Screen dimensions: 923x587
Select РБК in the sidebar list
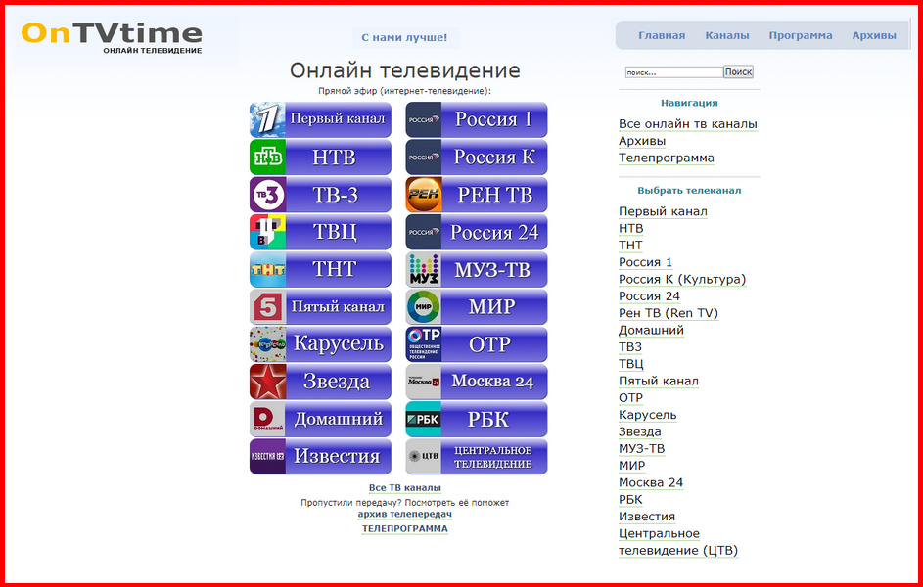tap(630, 500)
